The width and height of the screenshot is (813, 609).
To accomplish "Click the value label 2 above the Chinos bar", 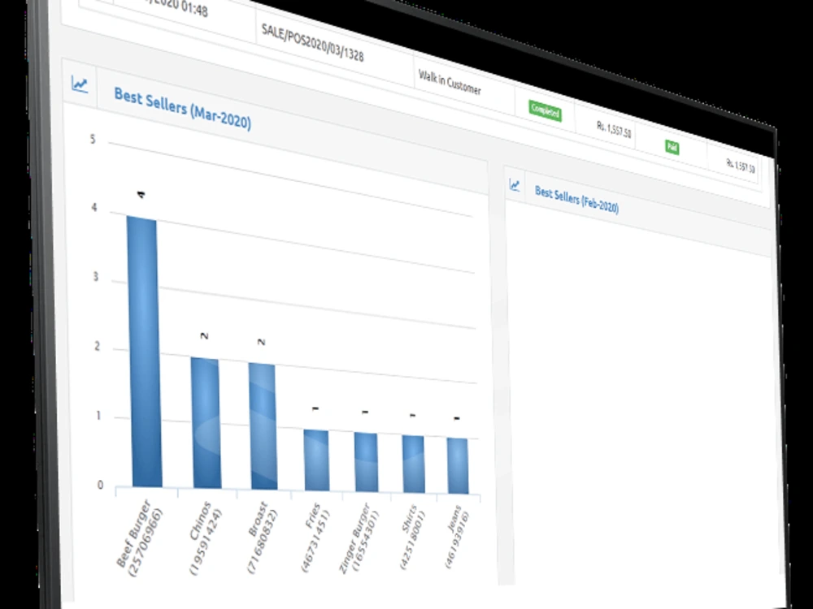I will coord(204,336).
